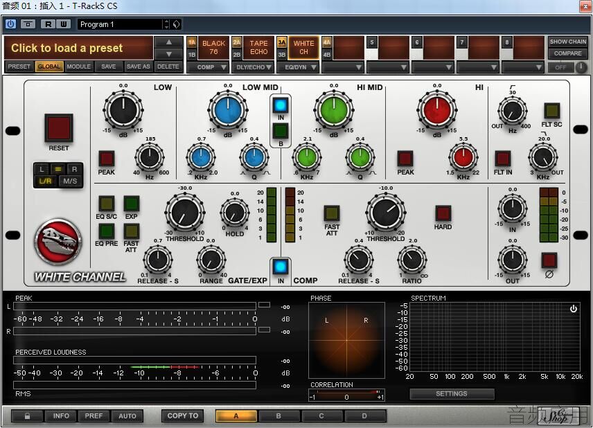The width and height of the screenshot is (593, 428).
Task: Switch to snapshot A
Action: click(x=236, y=416)
